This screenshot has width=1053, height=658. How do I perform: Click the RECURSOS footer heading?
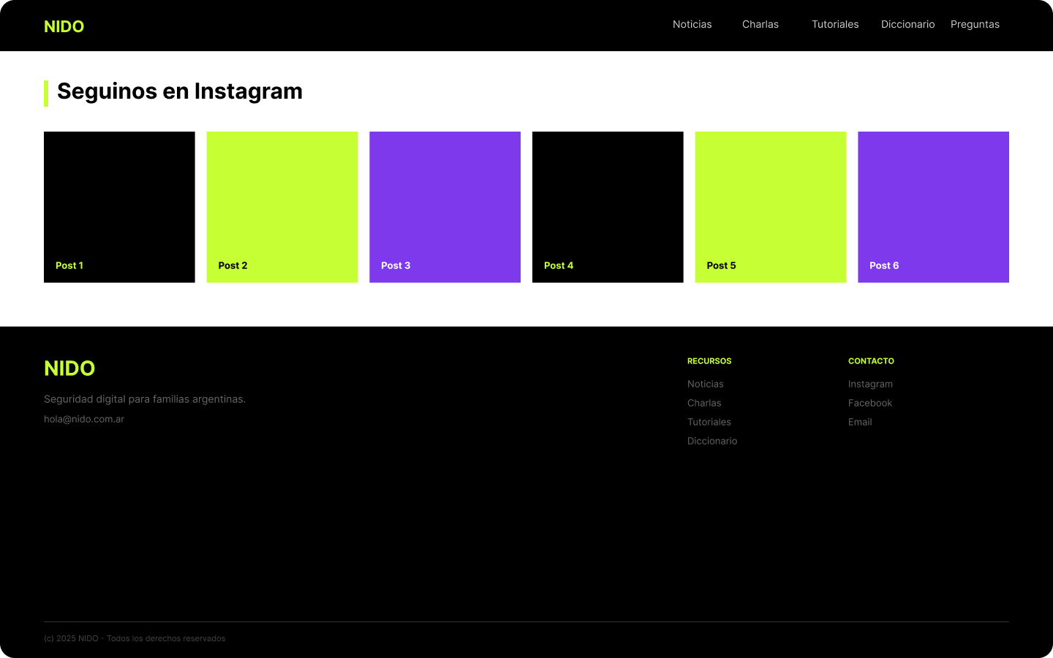click(x=709, y=361)
